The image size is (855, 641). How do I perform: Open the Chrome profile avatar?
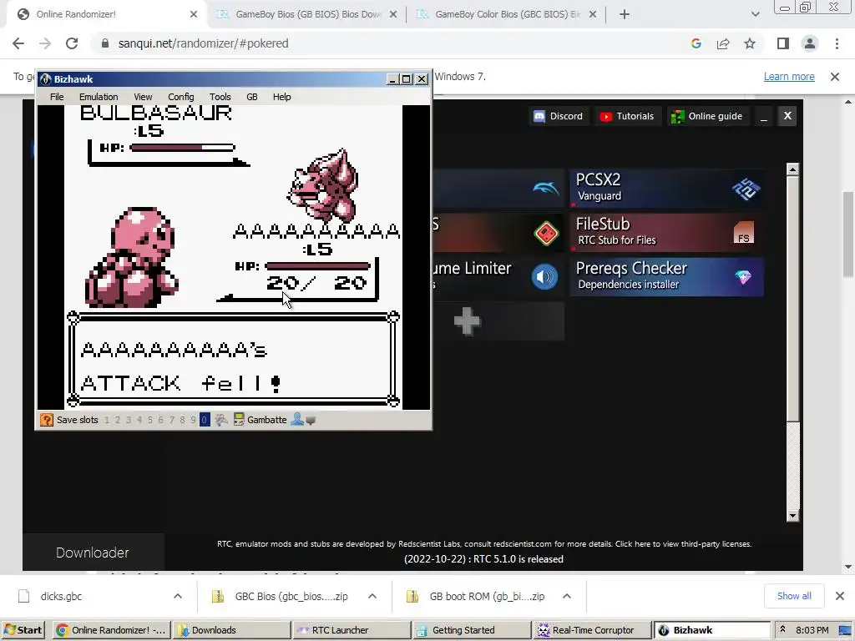pos(810,43)
